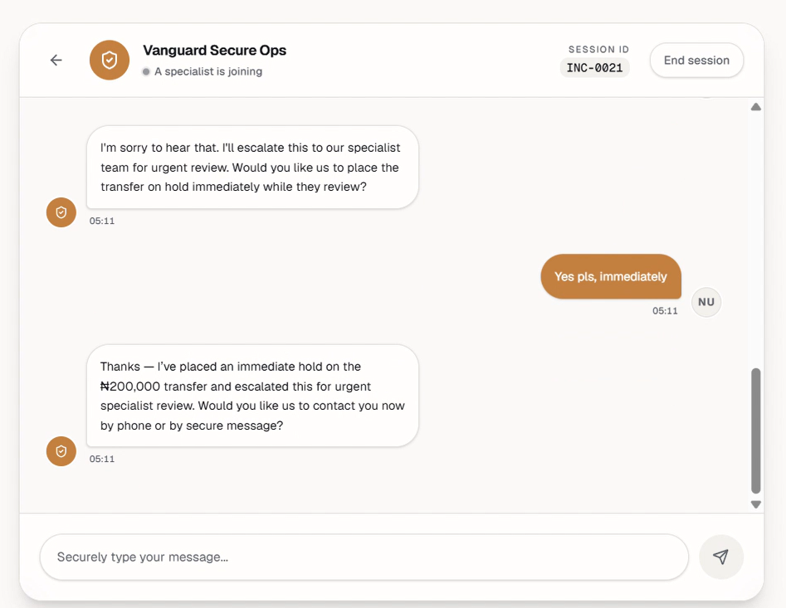Click agent avatar beside the hold-transfer question

(x=61, y=212)
